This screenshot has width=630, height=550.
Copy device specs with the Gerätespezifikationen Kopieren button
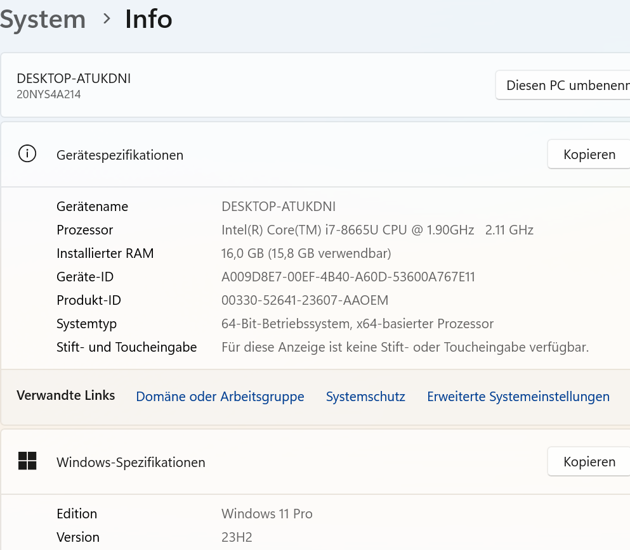(589, 154)
